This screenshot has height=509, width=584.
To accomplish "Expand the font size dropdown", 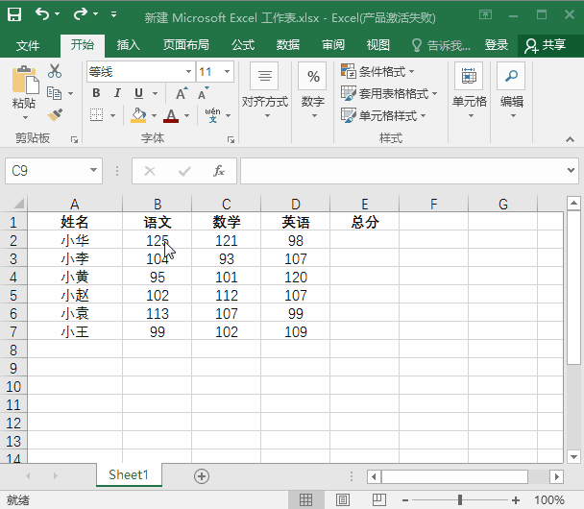I will 228,72.
